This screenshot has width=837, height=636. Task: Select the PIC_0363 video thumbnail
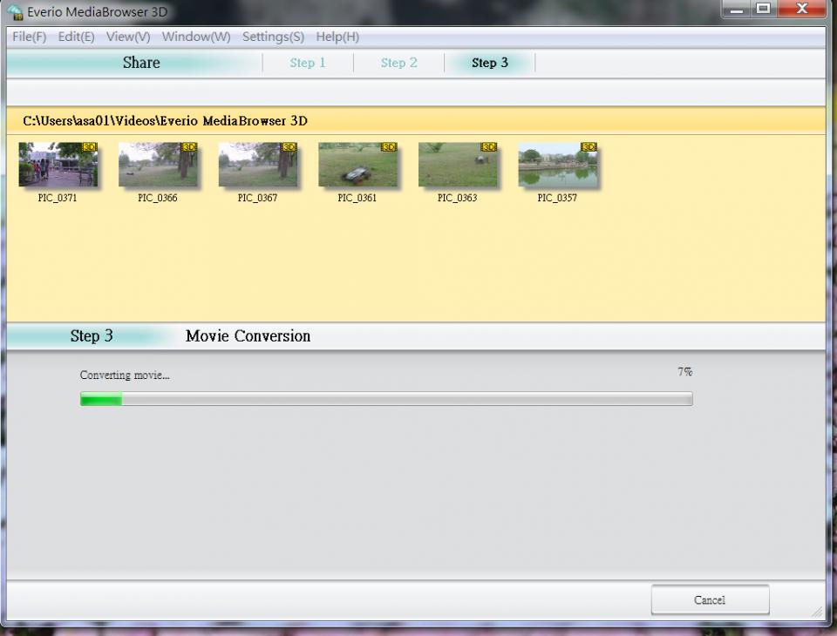tap(458, 165)
